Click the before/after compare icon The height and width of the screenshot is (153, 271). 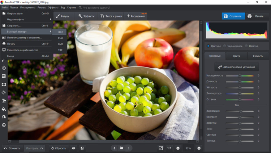(82, 148)
